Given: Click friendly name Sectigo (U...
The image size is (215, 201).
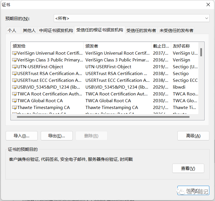Looking at the screenshot, I should pyautogui.click(x=185, y=67).
